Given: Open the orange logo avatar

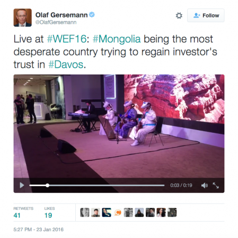Looking at the screenshot, I should tap(118, 212).
